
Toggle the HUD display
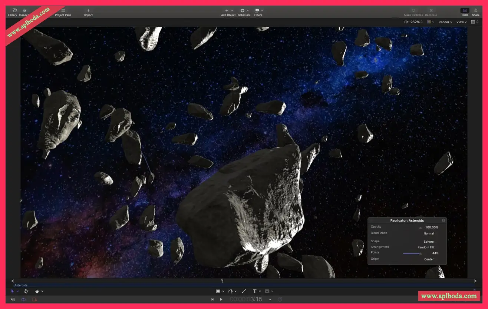[x=465, y=12]
